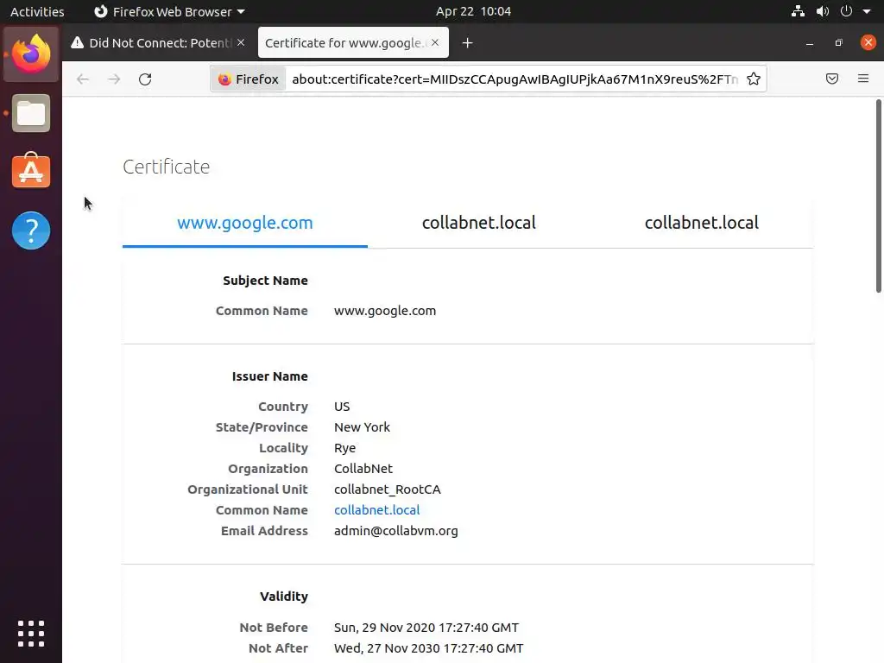Screen dimensions: 884x663
Task: Click the Rye locality value
Action: tap(344, 448)
